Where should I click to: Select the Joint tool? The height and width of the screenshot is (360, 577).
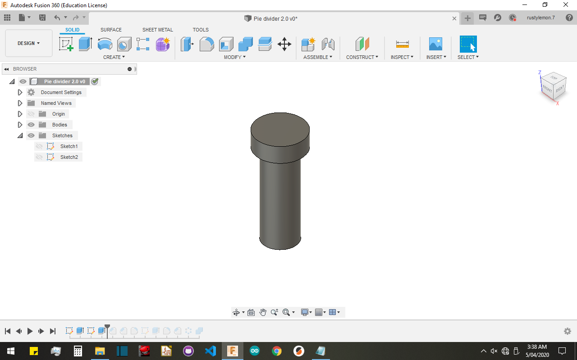click(x=328, y=44)
